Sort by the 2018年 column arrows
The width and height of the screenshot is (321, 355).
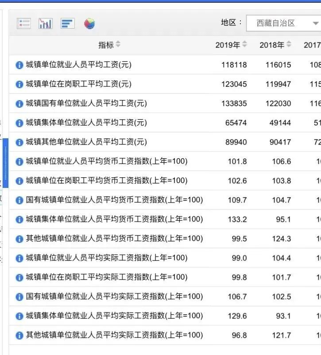coord(288,44)
